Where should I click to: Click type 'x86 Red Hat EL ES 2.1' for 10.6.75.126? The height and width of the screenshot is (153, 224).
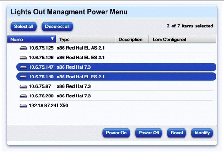coord(80,57)
